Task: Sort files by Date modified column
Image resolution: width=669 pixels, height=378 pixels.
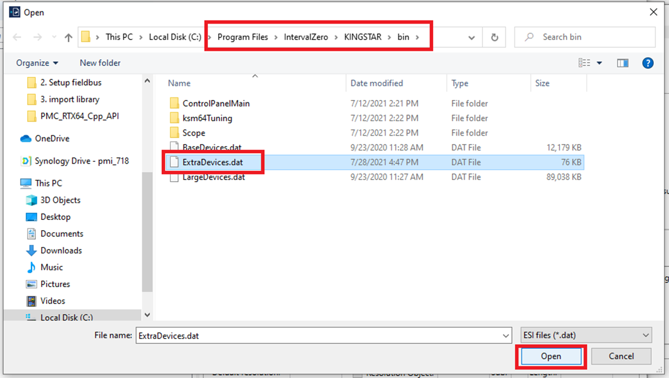Action: 376,84
